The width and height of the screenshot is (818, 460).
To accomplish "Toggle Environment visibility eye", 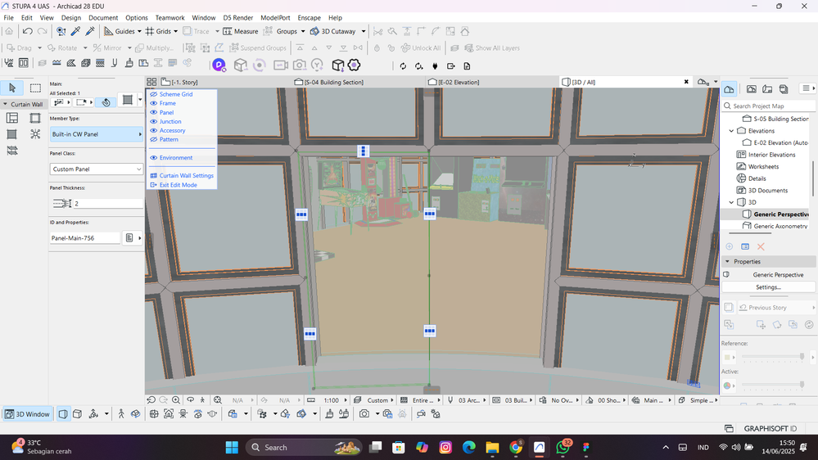I will coord(154,158).
